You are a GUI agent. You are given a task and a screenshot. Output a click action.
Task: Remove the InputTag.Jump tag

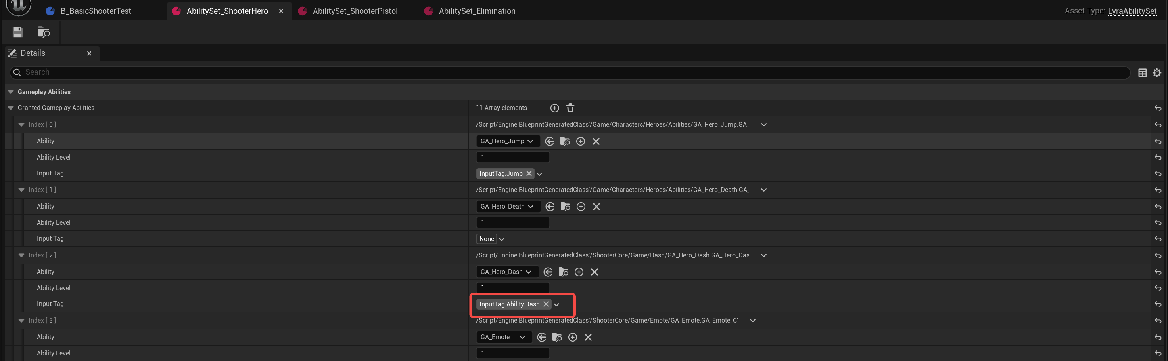pyautogui.click(x=529, y=174)
